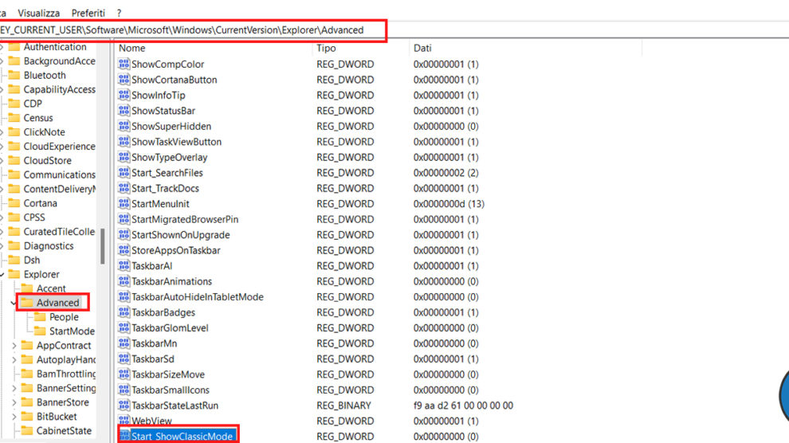Click the StartMigratedBrowserPin value icon
This screenshot has height=443, width=789.
[x=124, y=219]
